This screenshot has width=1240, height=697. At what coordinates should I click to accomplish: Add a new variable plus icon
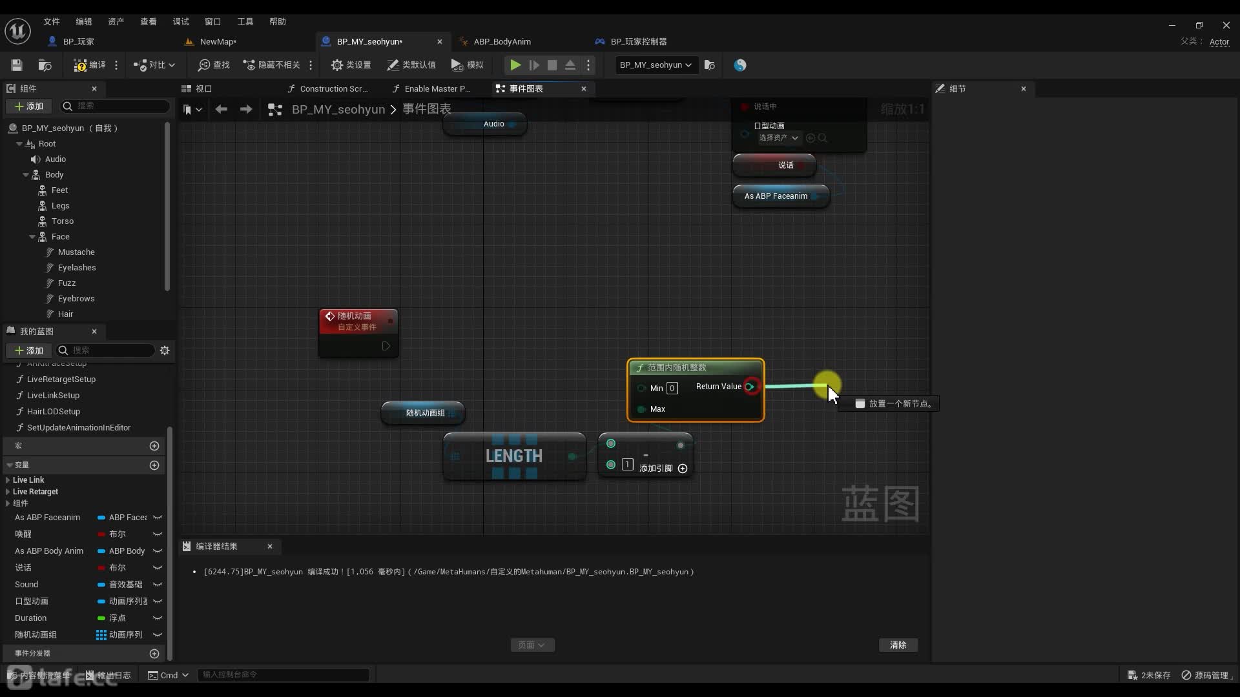coord(154,465)
